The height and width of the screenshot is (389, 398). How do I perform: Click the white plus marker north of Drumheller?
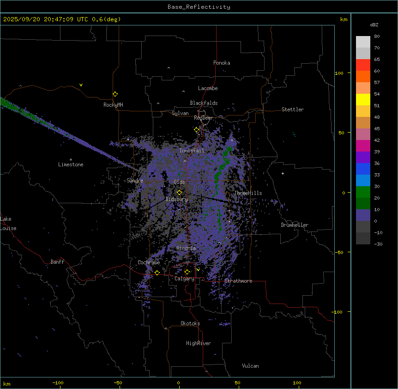[283, 173]
